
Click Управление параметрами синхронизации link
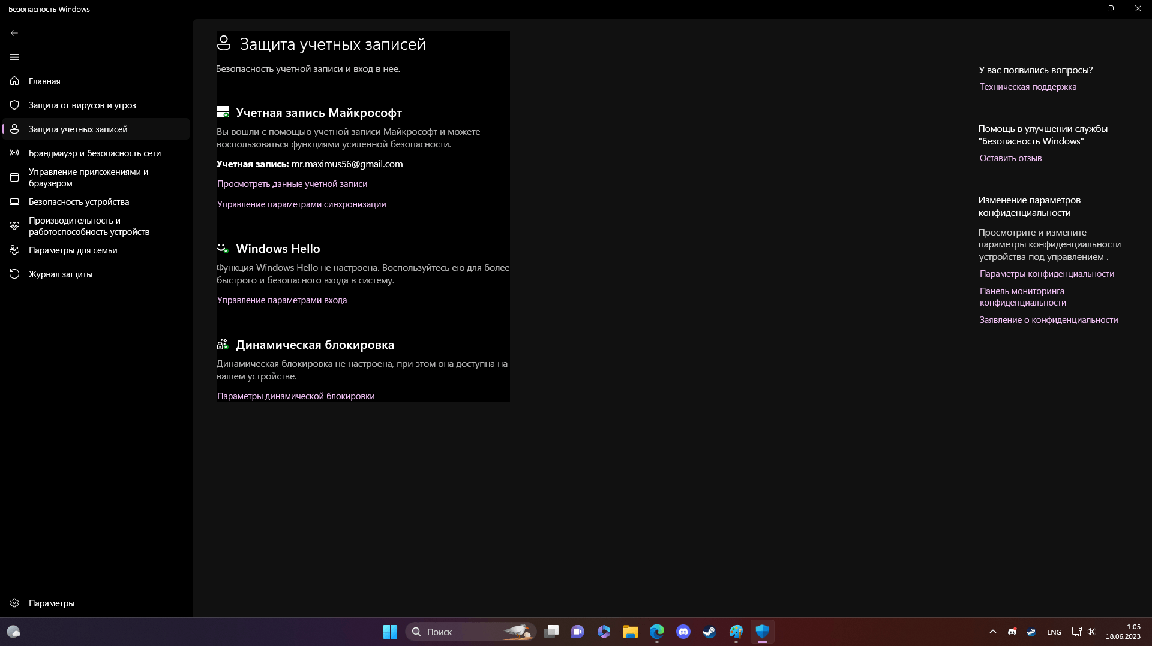[x=301, y=204]
